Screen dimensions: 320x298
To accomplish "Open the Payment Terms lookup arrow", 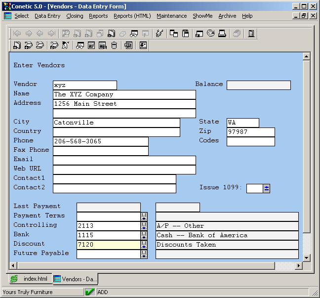I will pos(144,216).
